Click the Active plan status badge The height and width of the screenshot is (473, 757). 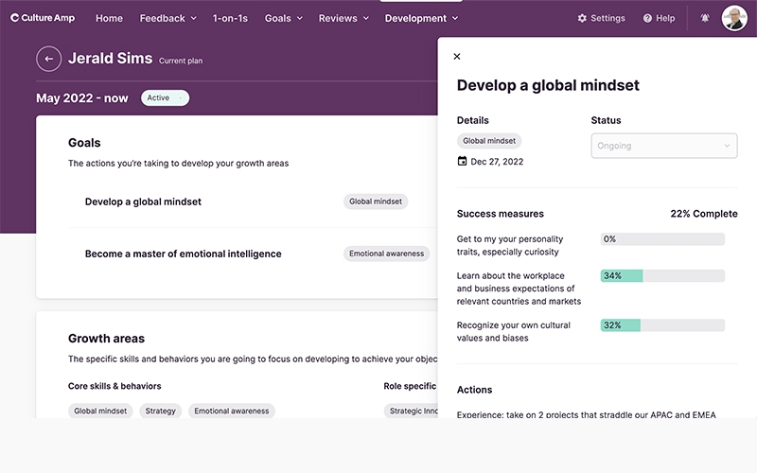tap(165, 98)
